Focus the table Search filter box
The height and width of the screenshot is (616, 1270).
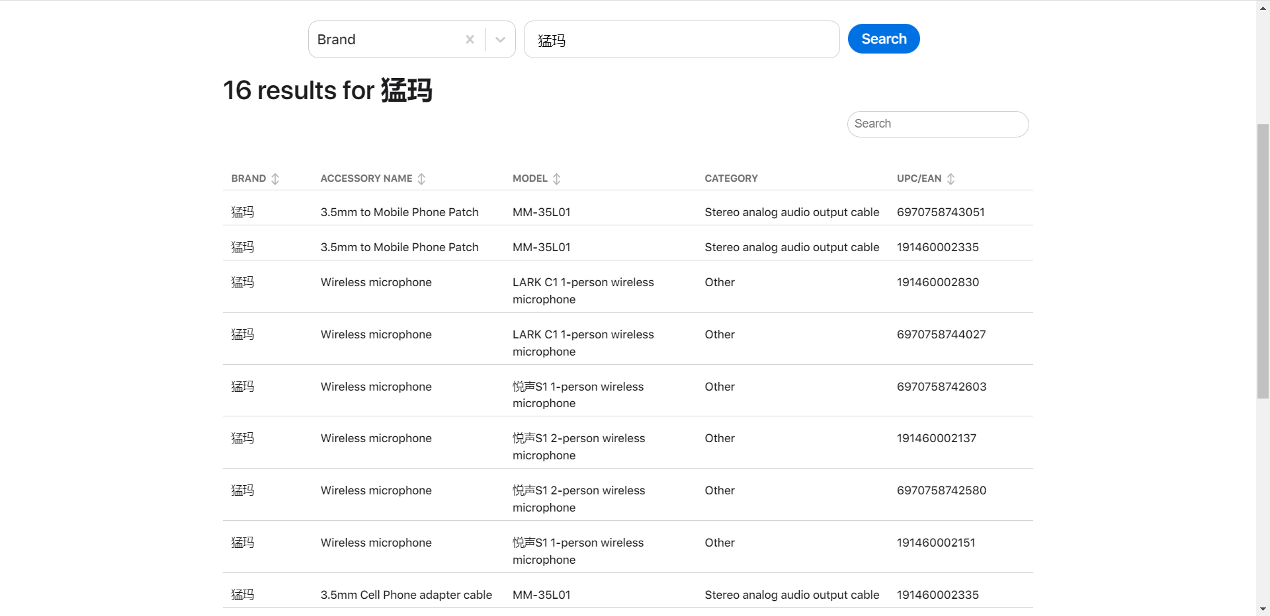coord(937,124)
